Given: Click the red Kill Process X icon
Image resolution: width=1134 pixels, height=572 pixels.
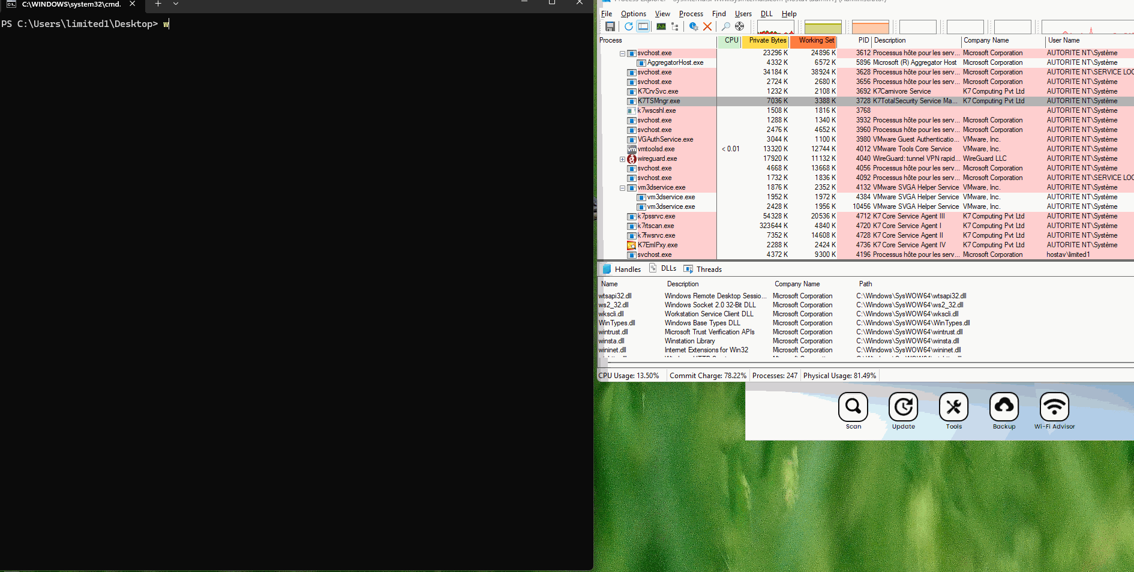Looking at the screenshot, I should 707,26.
